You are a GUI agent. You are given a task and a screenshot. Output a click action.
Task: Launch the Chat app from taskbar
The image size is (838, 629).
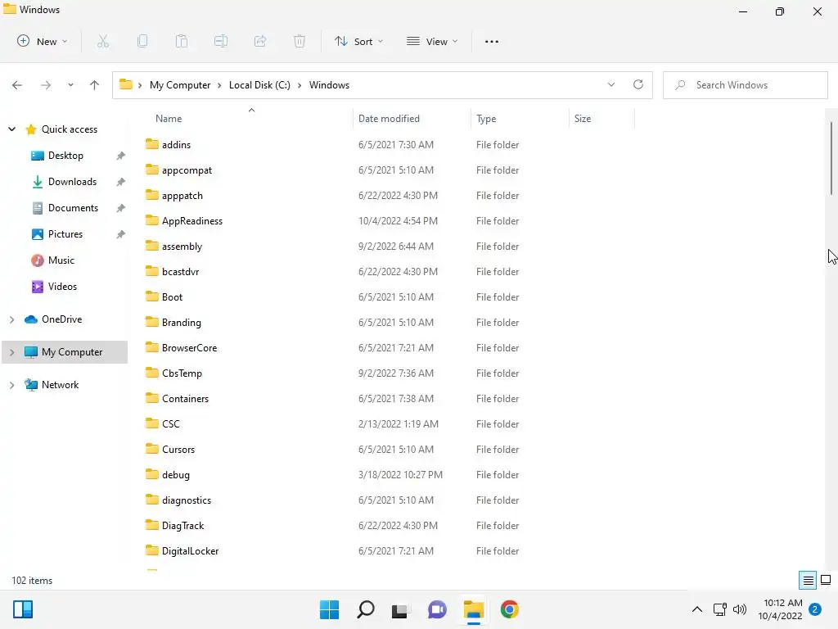(x=437, y=609)
